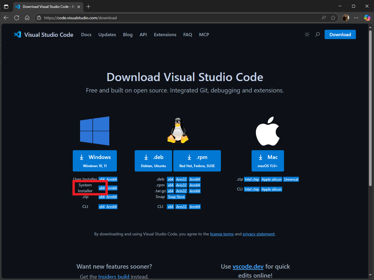
Task: Click the Apple logo image
Action: (268, 131)
